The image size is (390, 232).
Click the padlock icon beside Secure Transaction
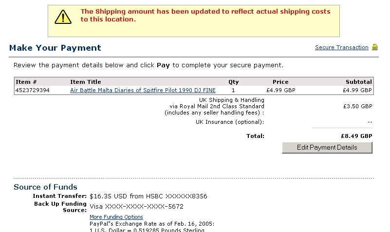point(374,47)
